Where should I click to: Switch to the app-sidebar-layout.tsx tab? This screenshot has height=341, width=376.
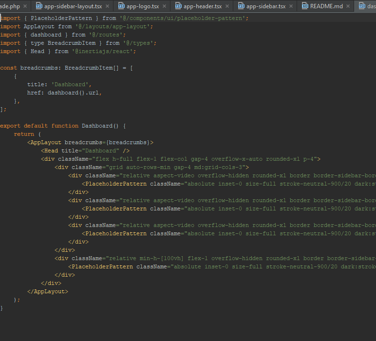point(73,6)
